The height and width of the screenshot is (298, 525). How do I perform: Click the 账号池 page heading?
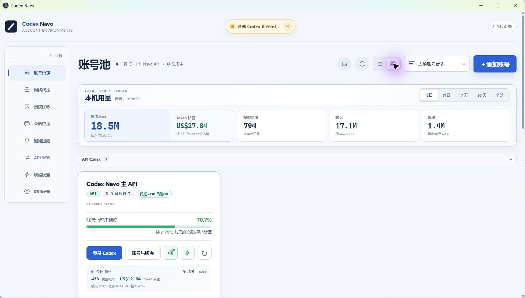pyautogui.click(x=94, y=64)
